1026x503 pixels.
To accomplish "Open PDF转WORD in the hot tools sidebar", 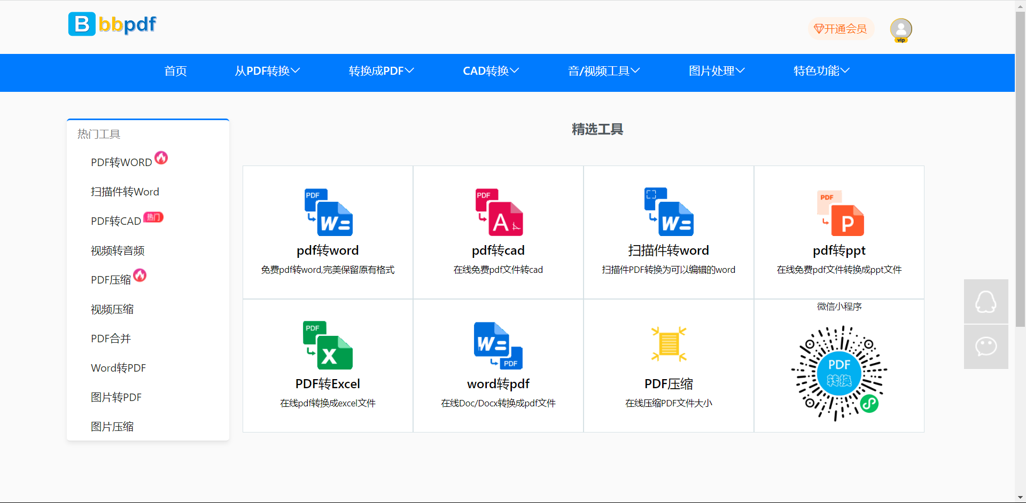I will [121, 162].
